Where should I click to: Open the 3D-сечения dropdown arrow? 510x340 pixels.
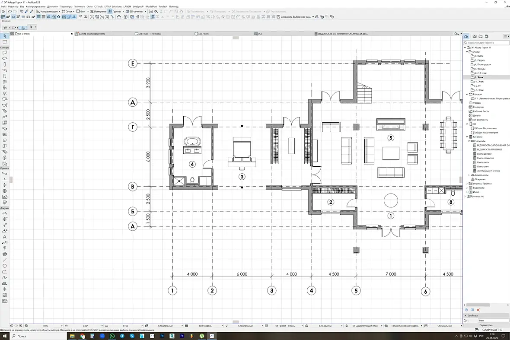[x=145, y=11]
